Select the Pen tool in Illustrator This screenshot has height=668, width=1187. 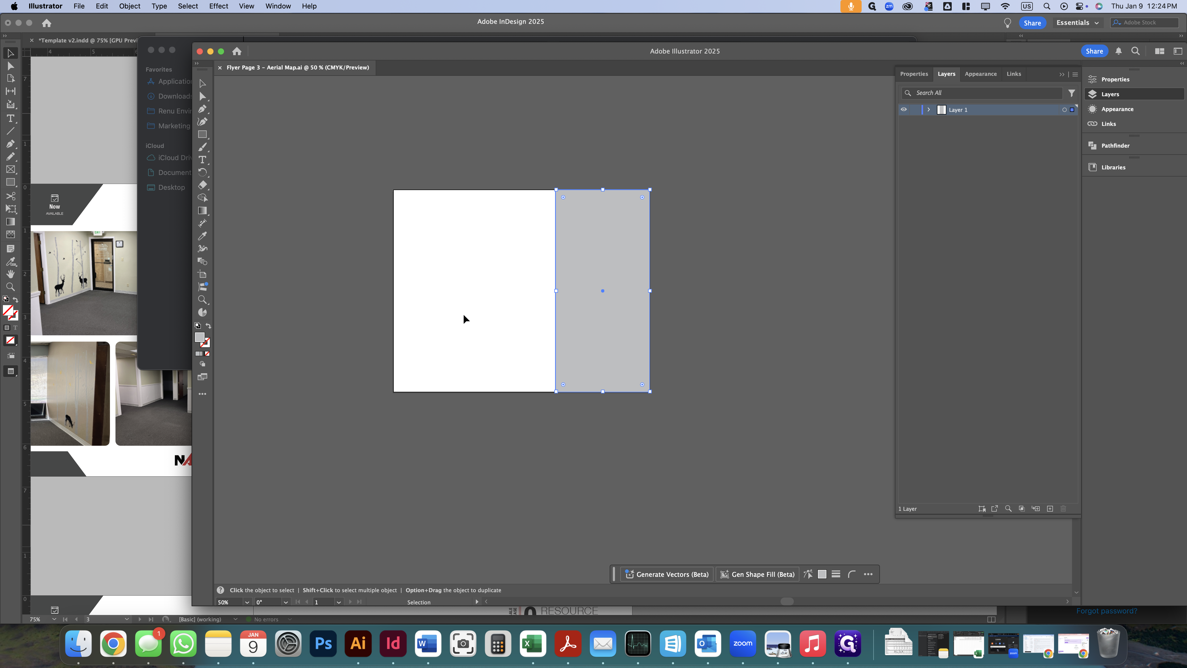(x=202, y=109)
